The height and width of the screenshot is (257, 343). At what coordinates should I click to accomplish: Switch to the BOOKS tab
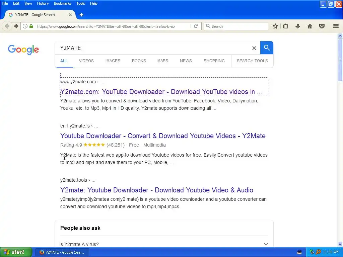coord(139,61)
